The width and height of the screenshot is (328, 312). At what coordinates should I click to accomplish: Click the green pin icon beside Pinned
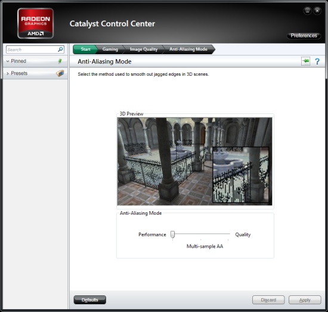click(60, 61)
